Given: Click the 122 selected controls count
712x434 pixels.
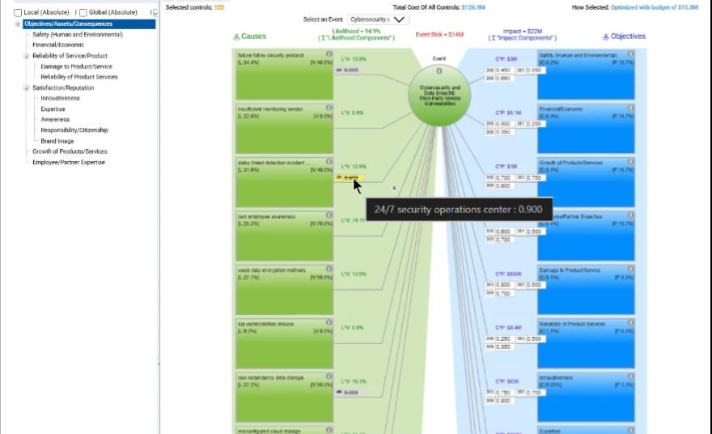Looking at the screenshot, I should click(218, 6).
